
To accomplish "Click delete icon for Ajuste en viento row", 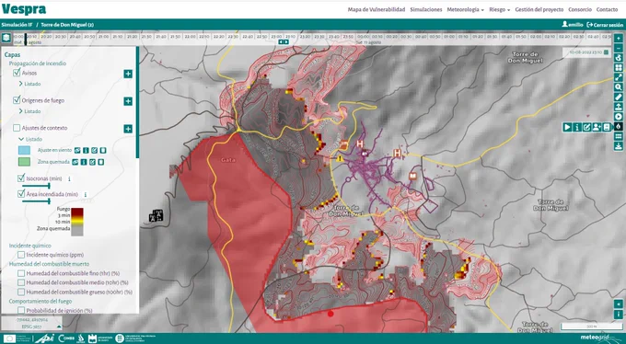I will (103, 151).
